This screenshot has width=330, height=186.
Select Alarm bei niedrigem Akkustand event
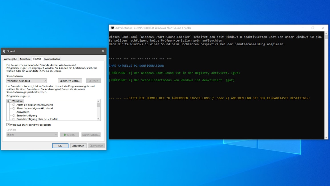[x=35, y=108]
